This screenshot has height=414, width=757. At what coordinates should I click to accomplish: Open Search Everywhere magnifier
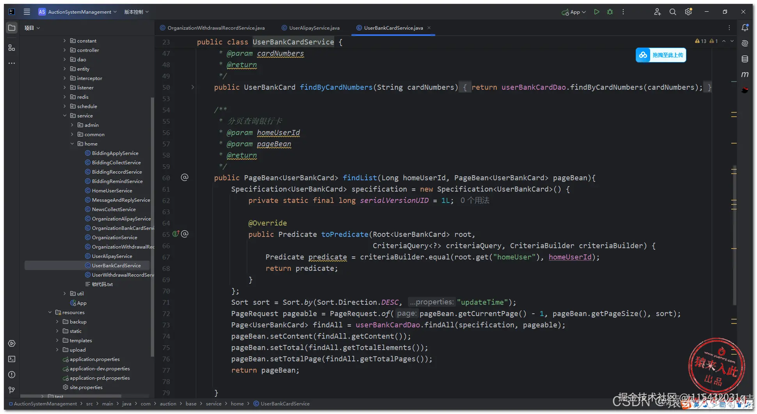click(x=673, y=12)
